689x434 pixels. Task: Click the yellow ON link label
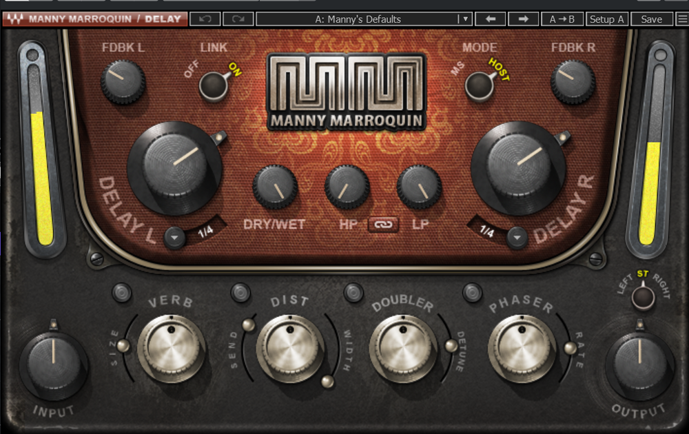click(235, 69)
